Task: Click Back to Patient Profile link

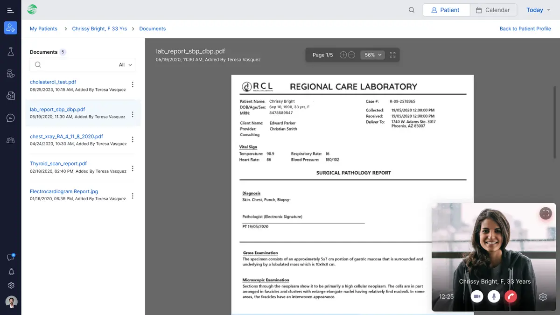Action: [x=525, y=28]
